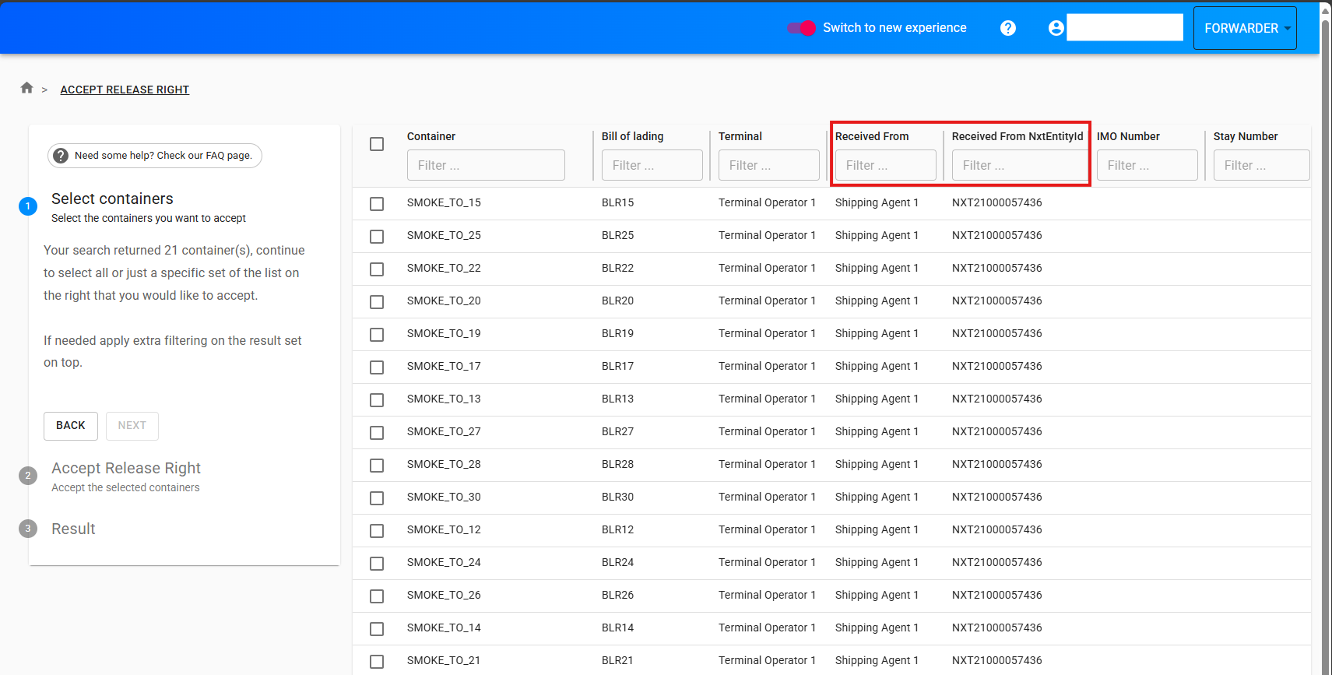The width and height of the screenshot is (1332, 675).
Task: Click the Accept Release Right breadcrumb link
Action: pyautogui.click(x=125, y=90)
